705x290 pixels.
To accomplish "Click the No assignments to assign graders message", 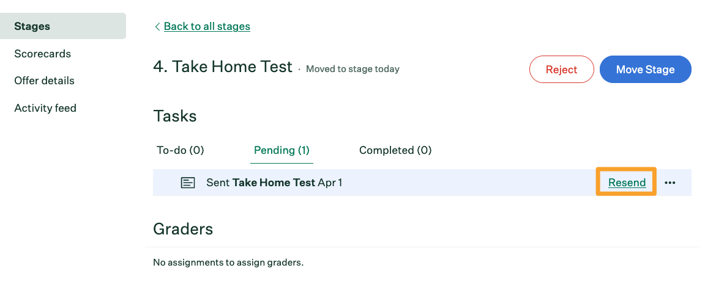I will click(228, 263).
